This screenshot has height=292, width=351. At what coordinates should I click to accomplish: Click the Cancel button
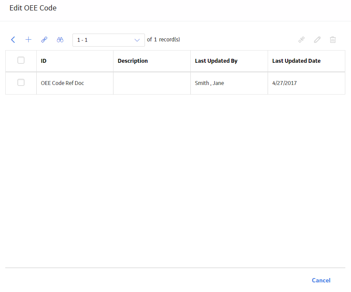point(321,280)
